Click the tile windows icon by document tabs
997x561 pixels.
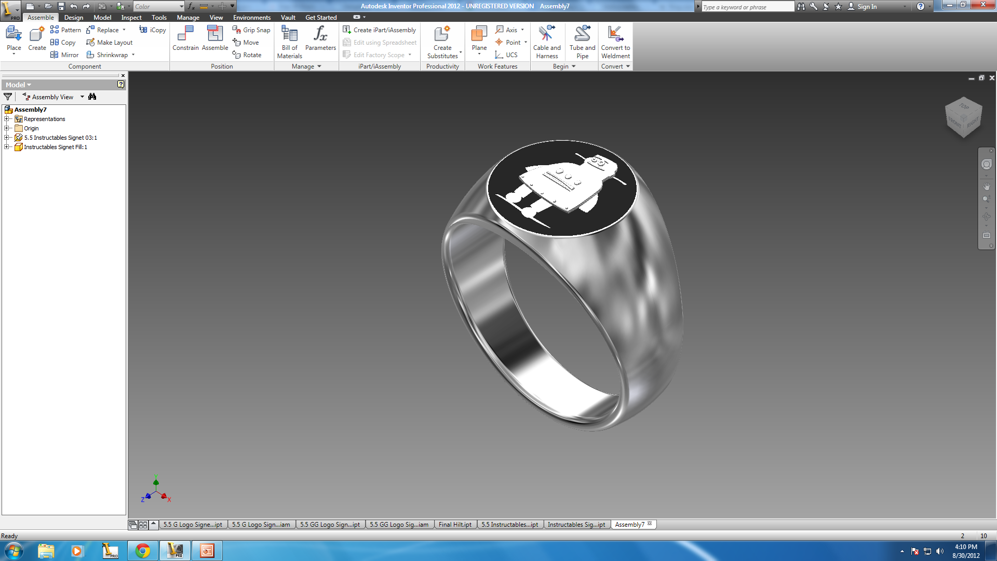143,525
